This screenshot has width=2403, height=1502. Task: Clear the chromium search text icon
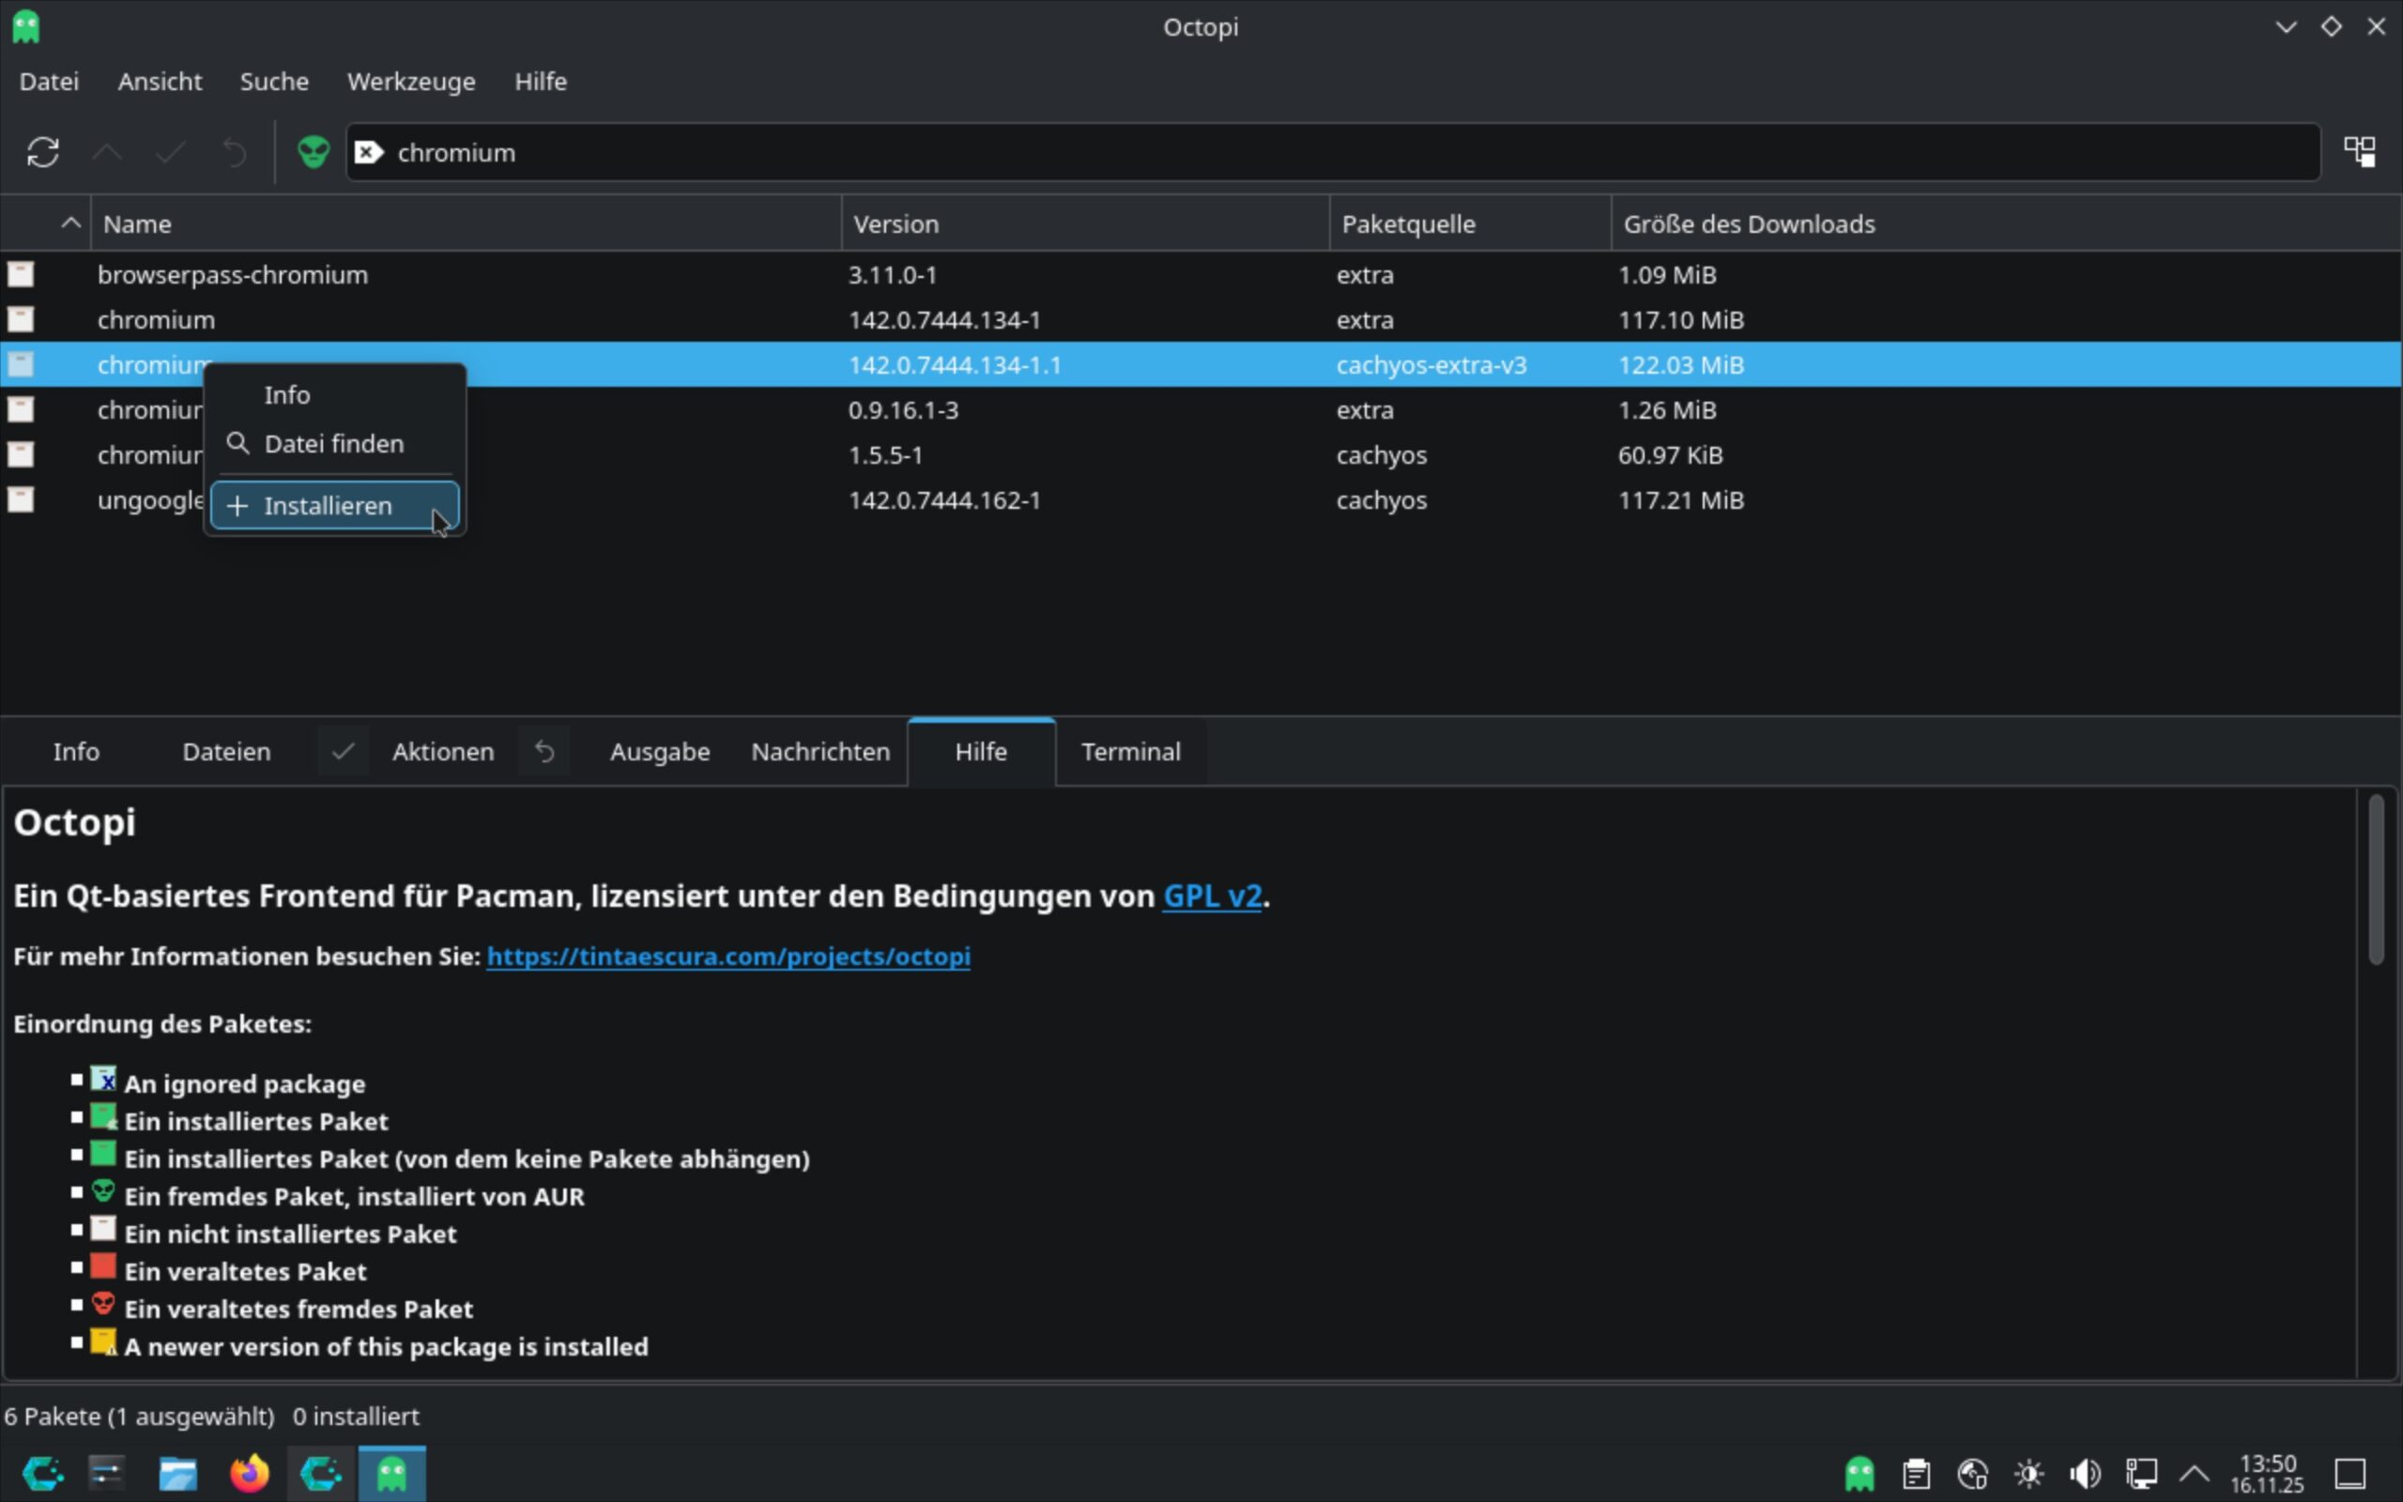coord(368,152)
